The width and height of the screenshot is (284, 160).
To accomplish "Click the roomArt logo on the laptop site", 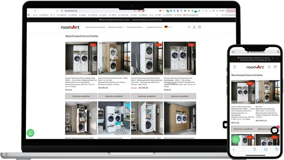I will pos(70,27).
